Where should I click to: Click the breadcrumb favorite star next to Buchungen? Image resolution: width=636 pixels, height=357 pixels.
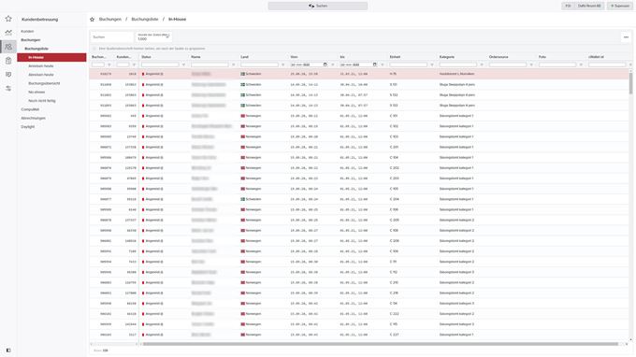click(92, 19)
